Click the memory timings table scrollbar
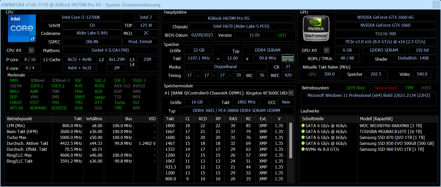 pos(291,140)
